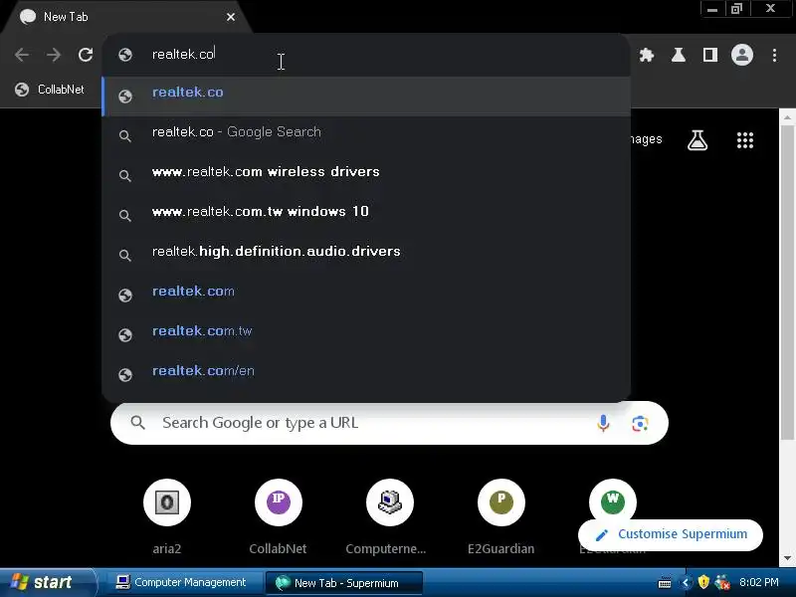796x597 pixels.
Task: Open the aria2 shortcut tile
Action: coord(167,517)
